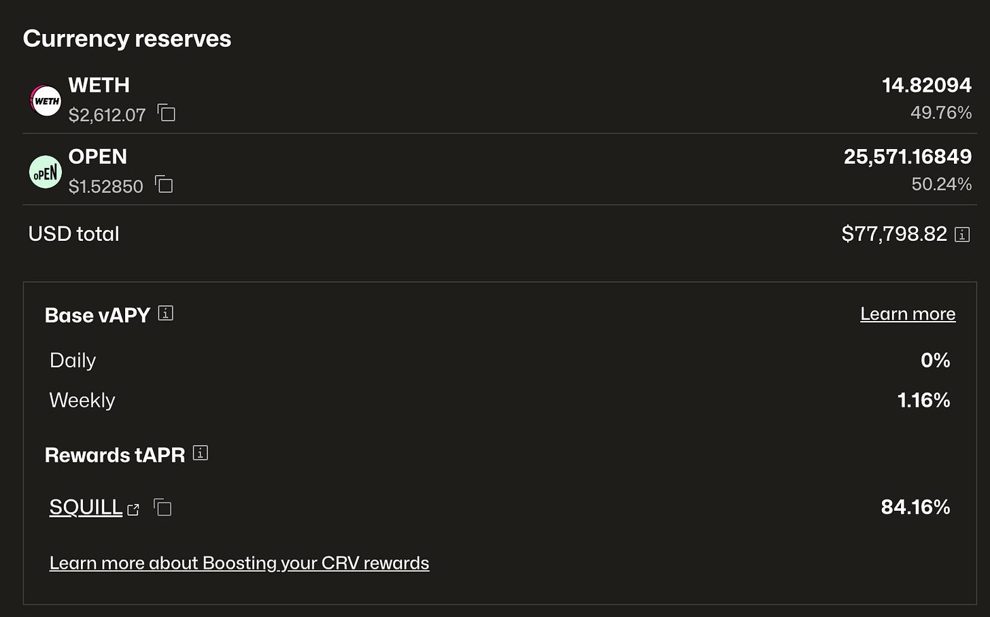
Task: Click the Currency reserves heading
Action: 127,39
